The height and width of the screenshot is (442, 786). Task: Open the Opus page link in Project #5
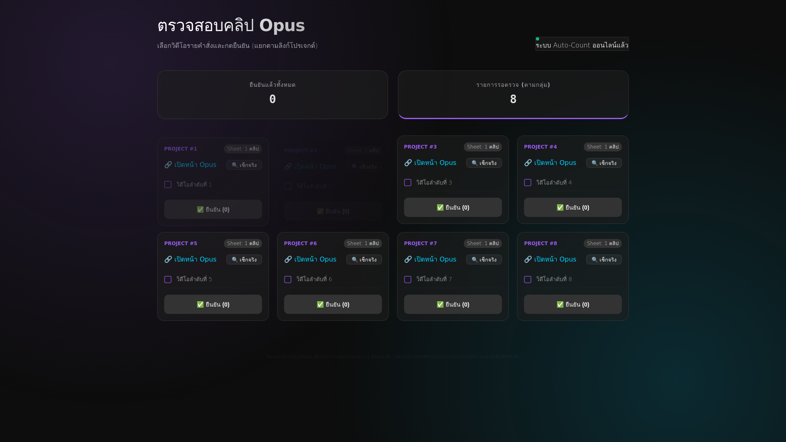(x=190, y=259)
